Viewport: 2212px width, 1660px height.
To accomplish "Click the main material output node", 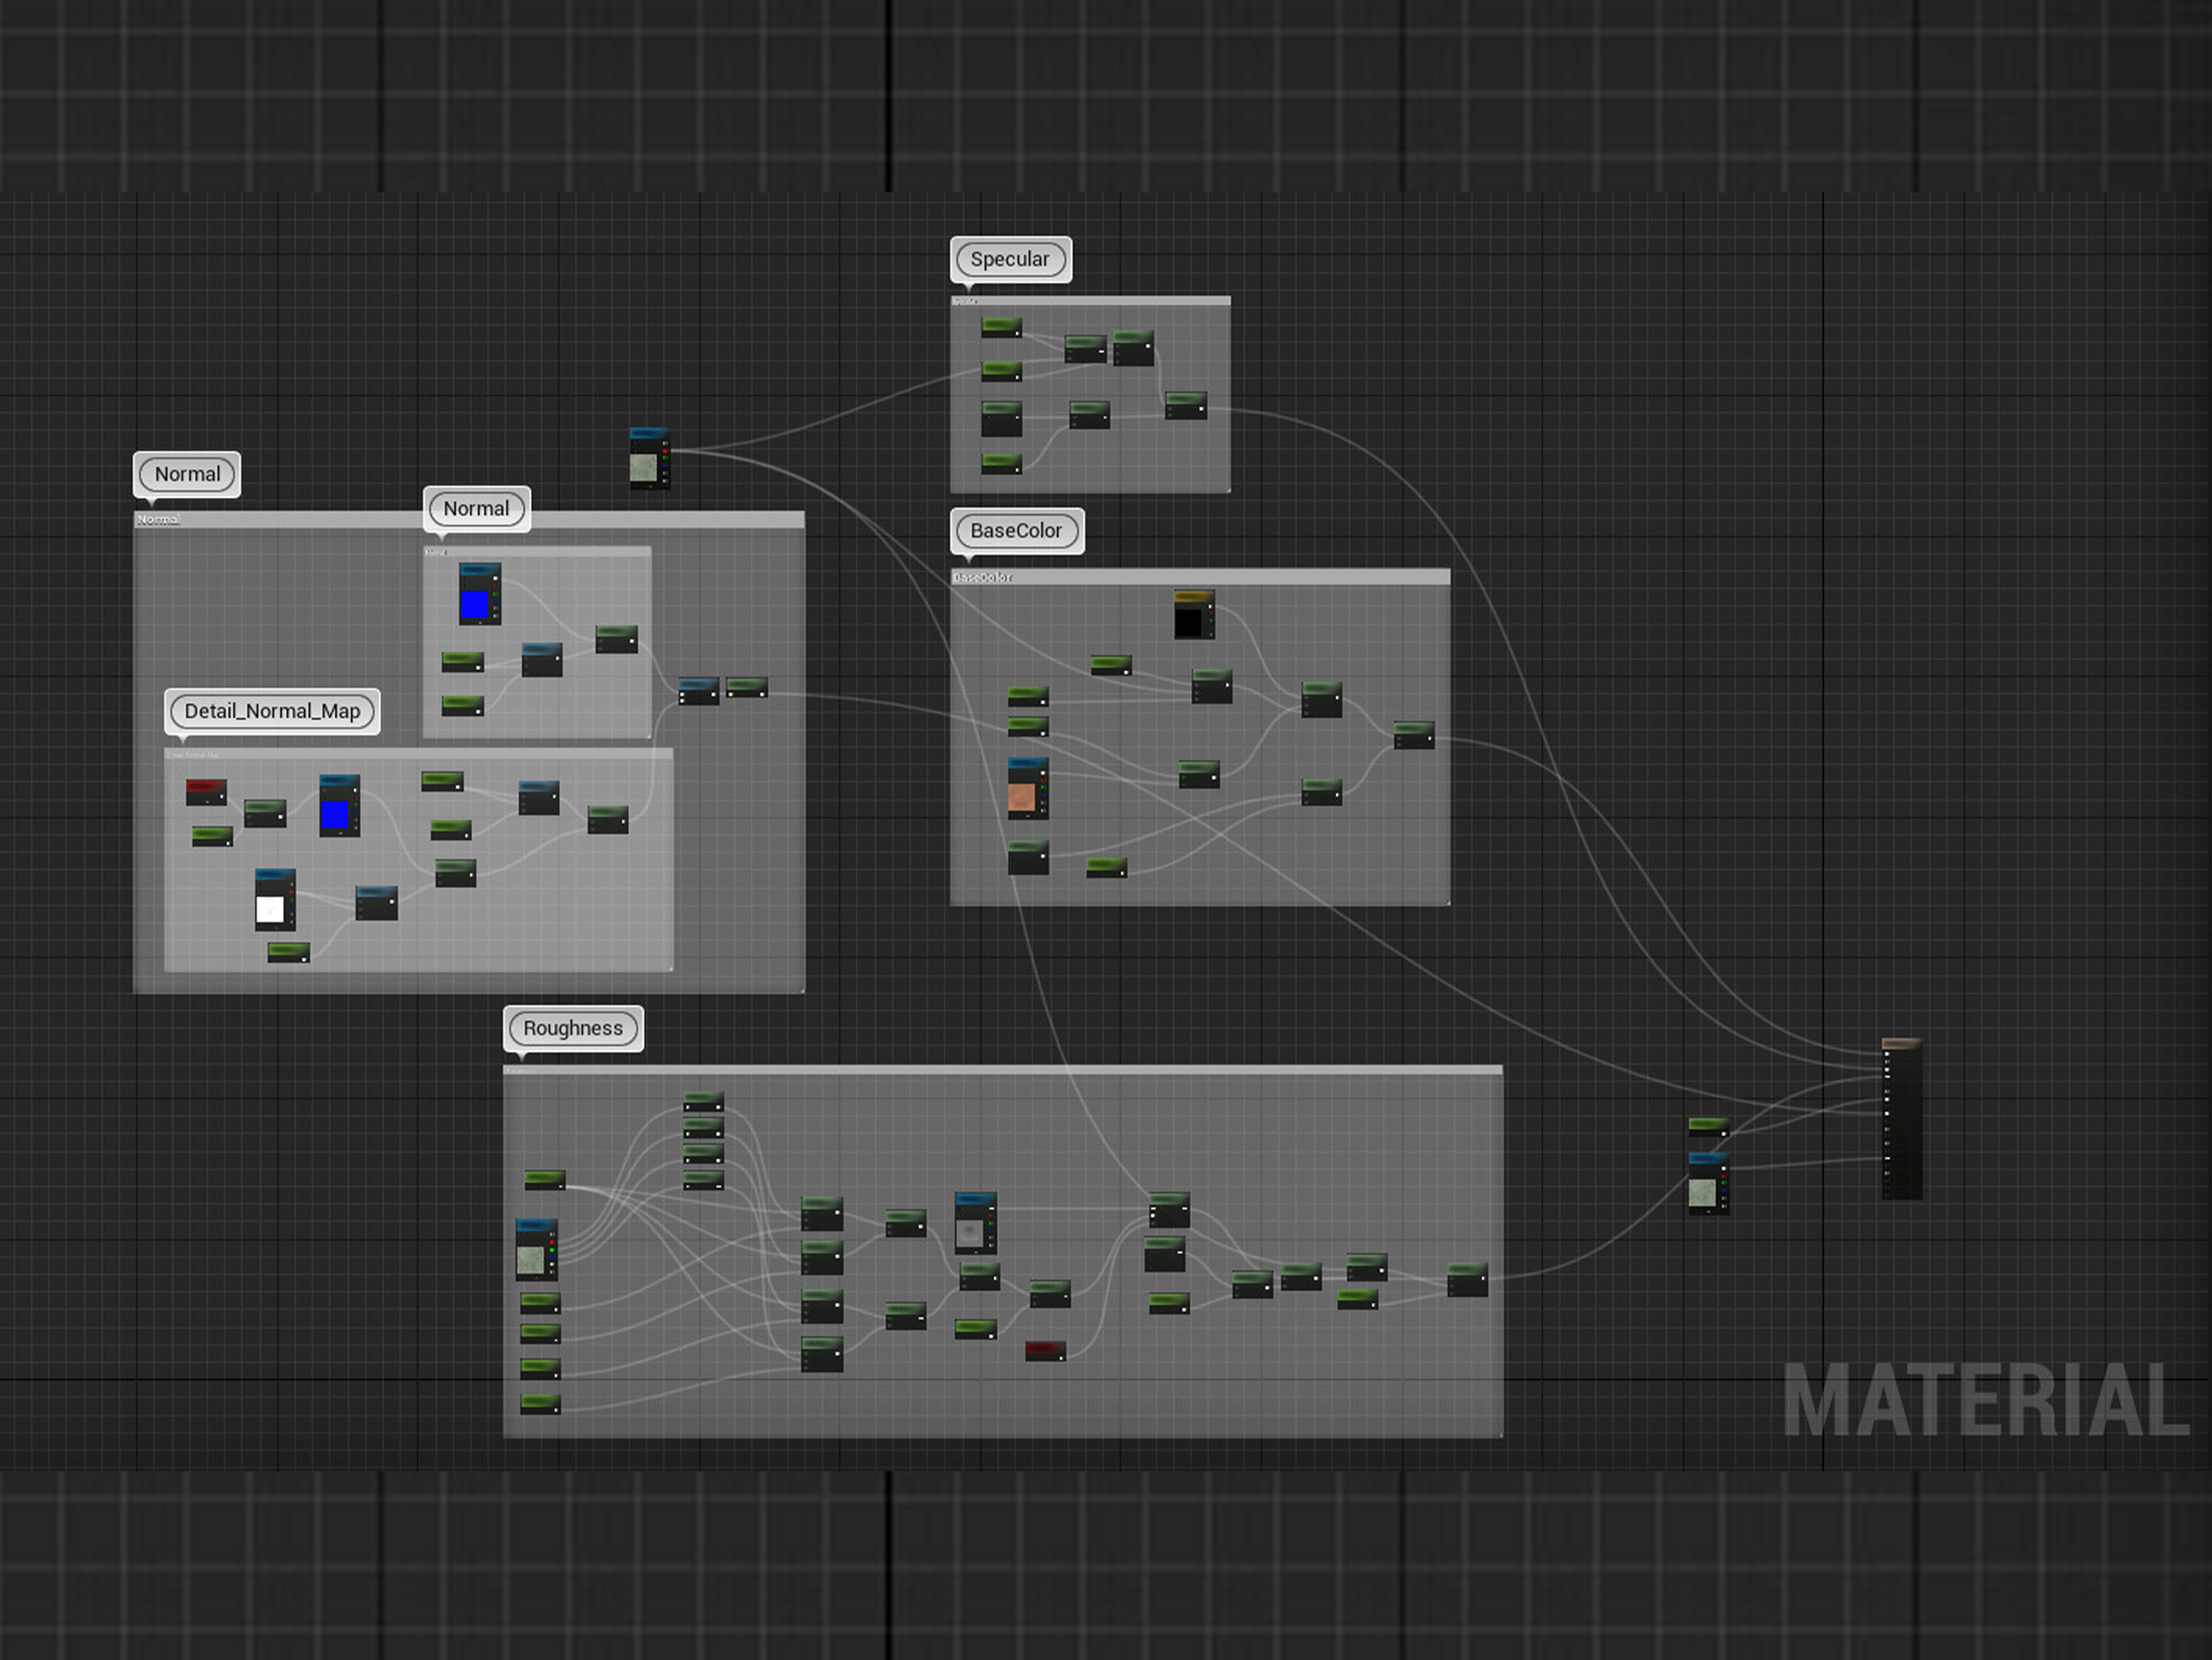I will coord(1901,1118).
